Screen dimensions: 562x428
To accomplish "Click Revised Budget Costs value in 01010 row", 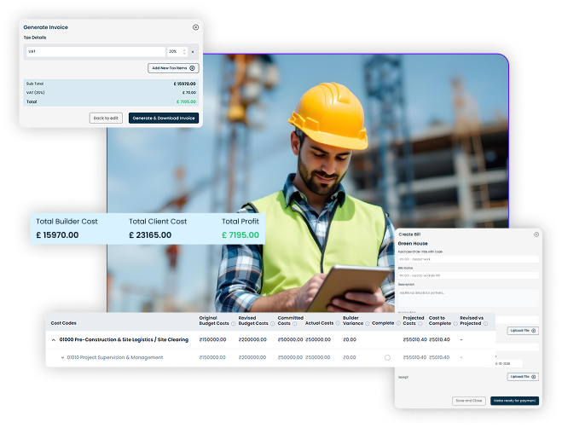I will [x=252, y=357].
